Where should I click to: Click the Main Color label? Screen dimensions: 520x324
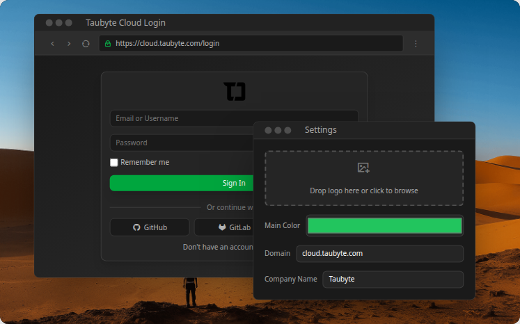tap(282, 225)
